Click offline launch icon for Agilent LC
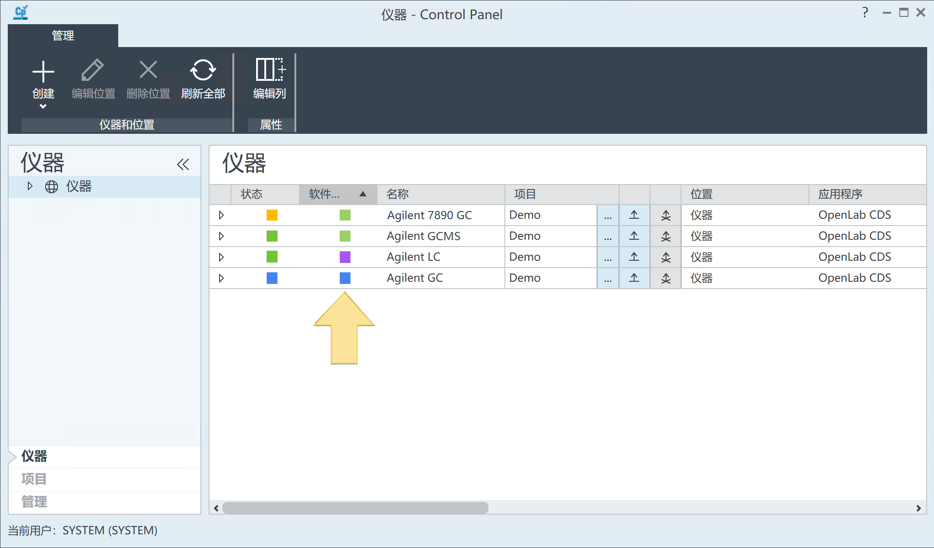The width and height of the screenshot is (934, 548). click(x=666, y=257)
